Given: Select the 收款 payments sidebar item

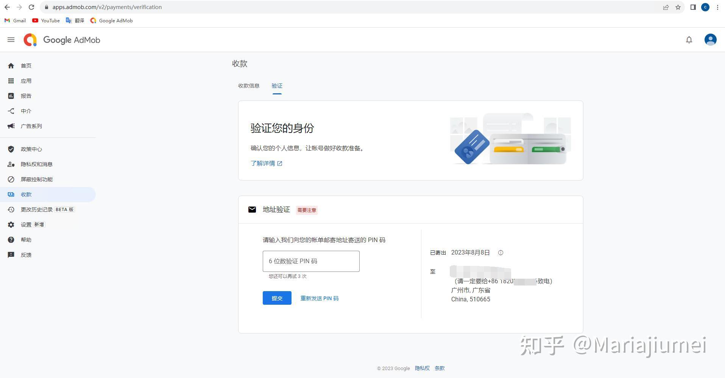Looking at the screenshot, I should tap(26, 194).
